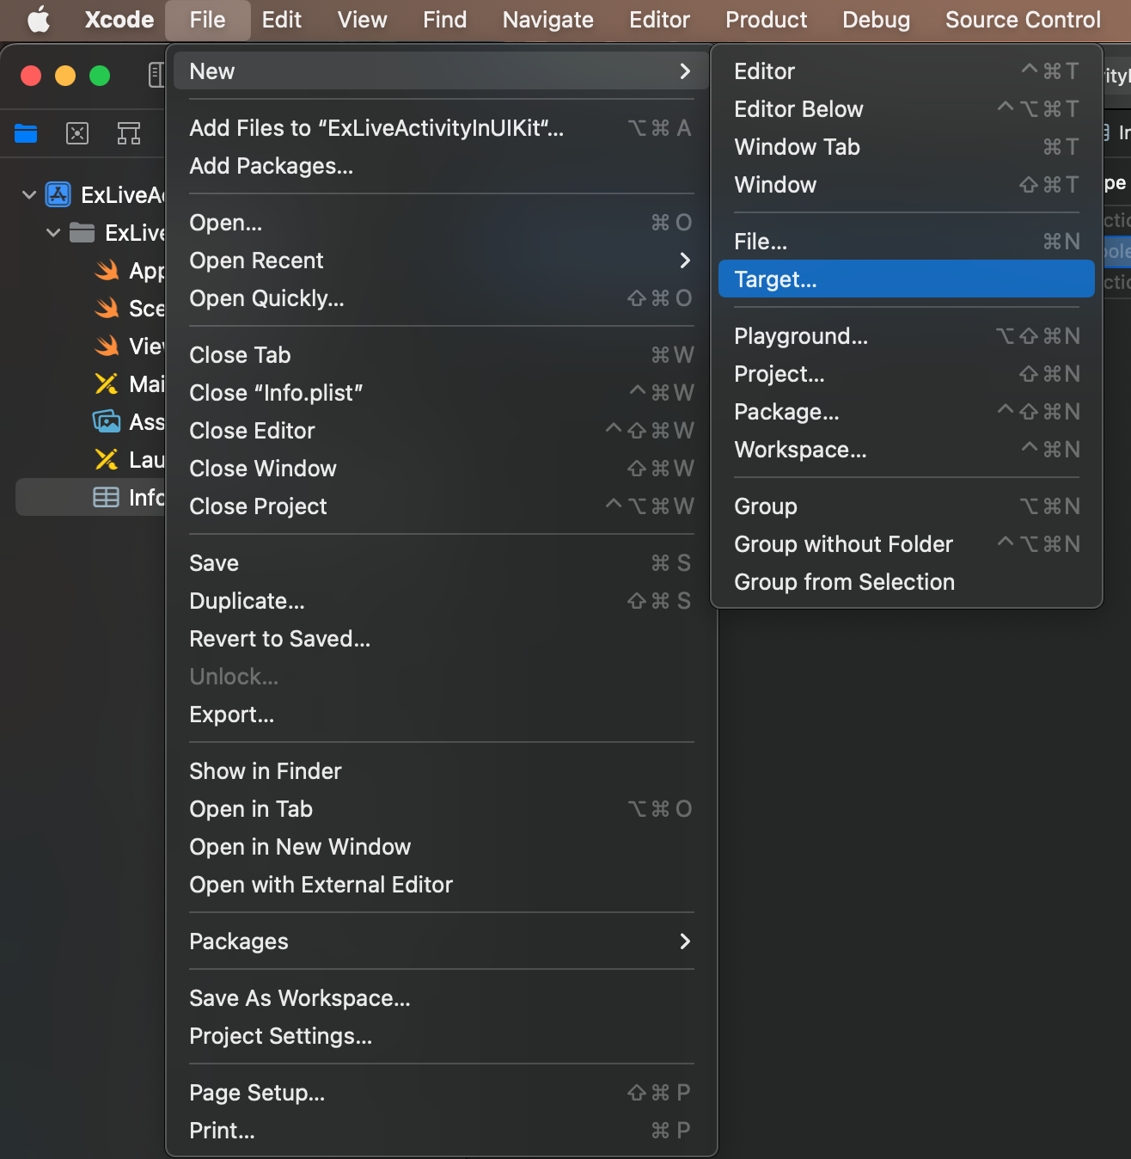Screen dimensions: 1131x1159
Task: Open the View menu
Action: point(363,20)
